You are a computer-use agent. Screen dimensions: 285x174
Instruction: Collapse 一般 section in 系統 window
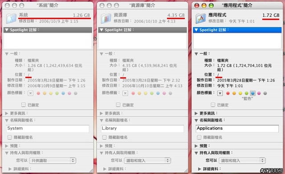point(7,54)
